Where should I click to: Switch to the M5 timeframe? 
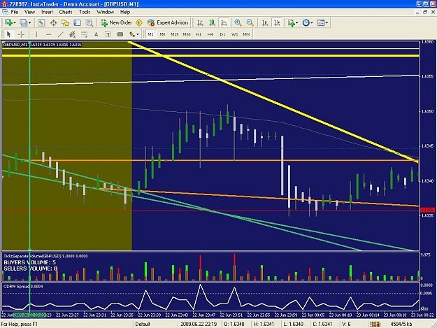click(x=162, y=34)
